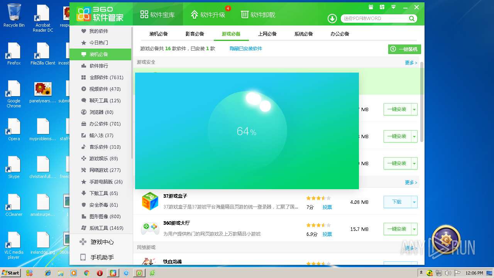494x278 pixels.
Task: Select 音乐软件 (310) category
Action: 100,147
